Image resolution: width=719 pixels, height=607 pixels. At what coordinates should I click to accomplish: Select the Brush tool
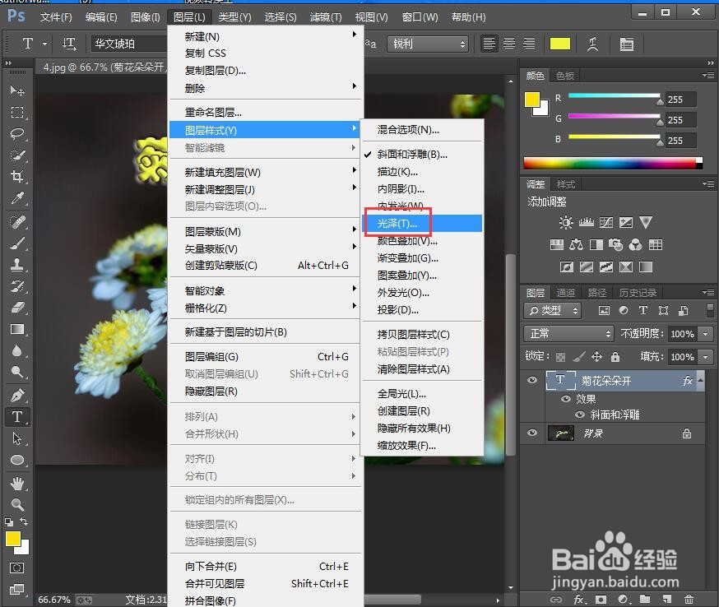pos(17,243)
